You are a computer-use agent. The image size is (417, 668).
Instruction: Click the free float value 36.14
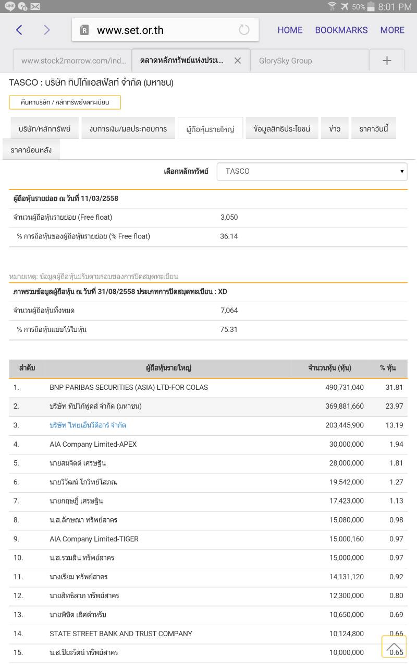pos(229,236)
